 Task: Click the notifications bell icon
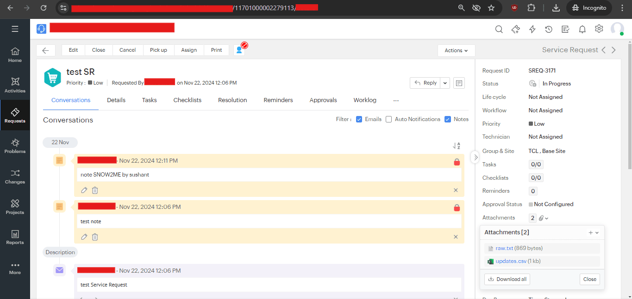point(582,29)
